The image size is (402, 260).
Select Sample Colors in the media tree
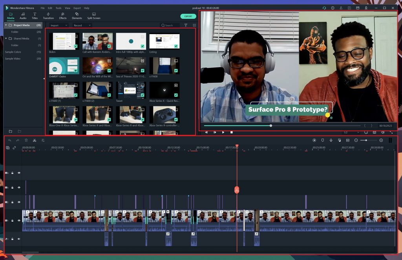click(x=23, y=52)
